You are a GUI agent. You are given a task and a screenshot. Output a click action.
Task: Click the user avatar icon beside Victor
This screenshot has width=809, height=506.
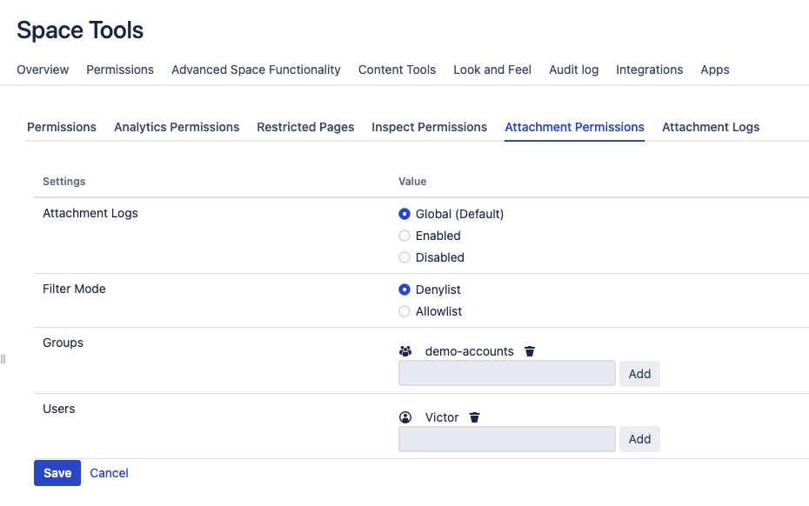pos(405,417)
